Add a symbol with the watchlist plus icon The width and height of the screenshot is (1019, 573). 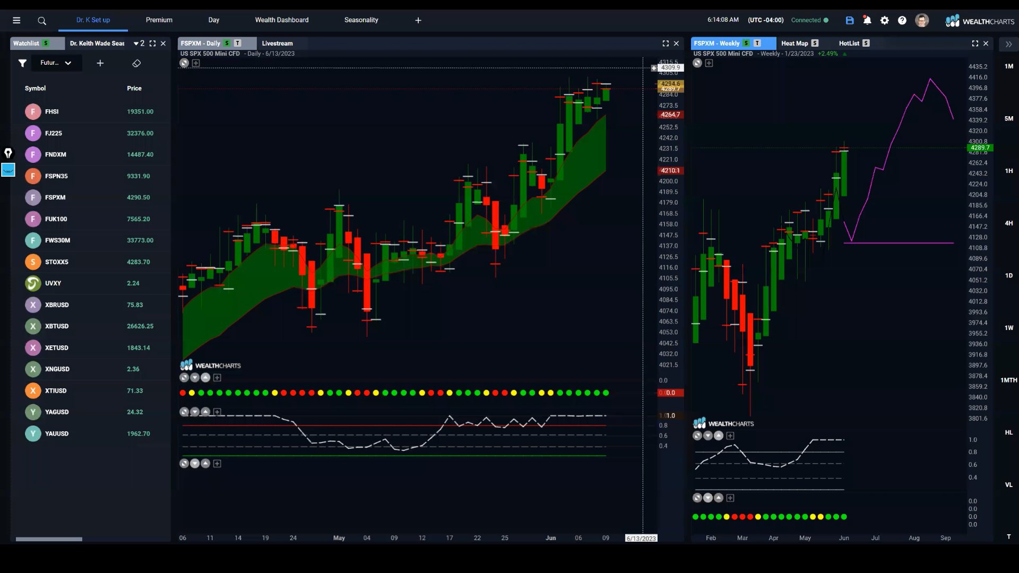100,63
